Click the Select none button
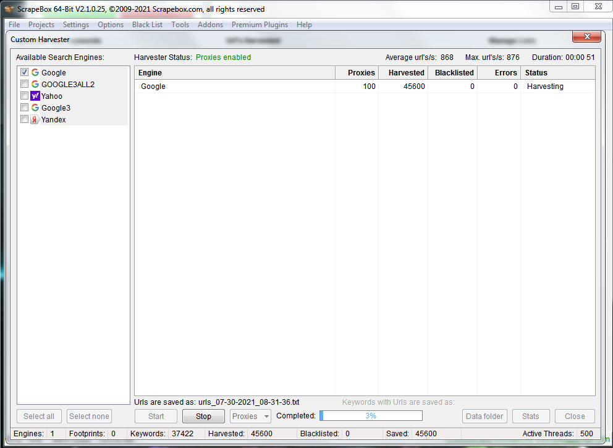This screenshot has width=613, height=448. pos(89,416)
